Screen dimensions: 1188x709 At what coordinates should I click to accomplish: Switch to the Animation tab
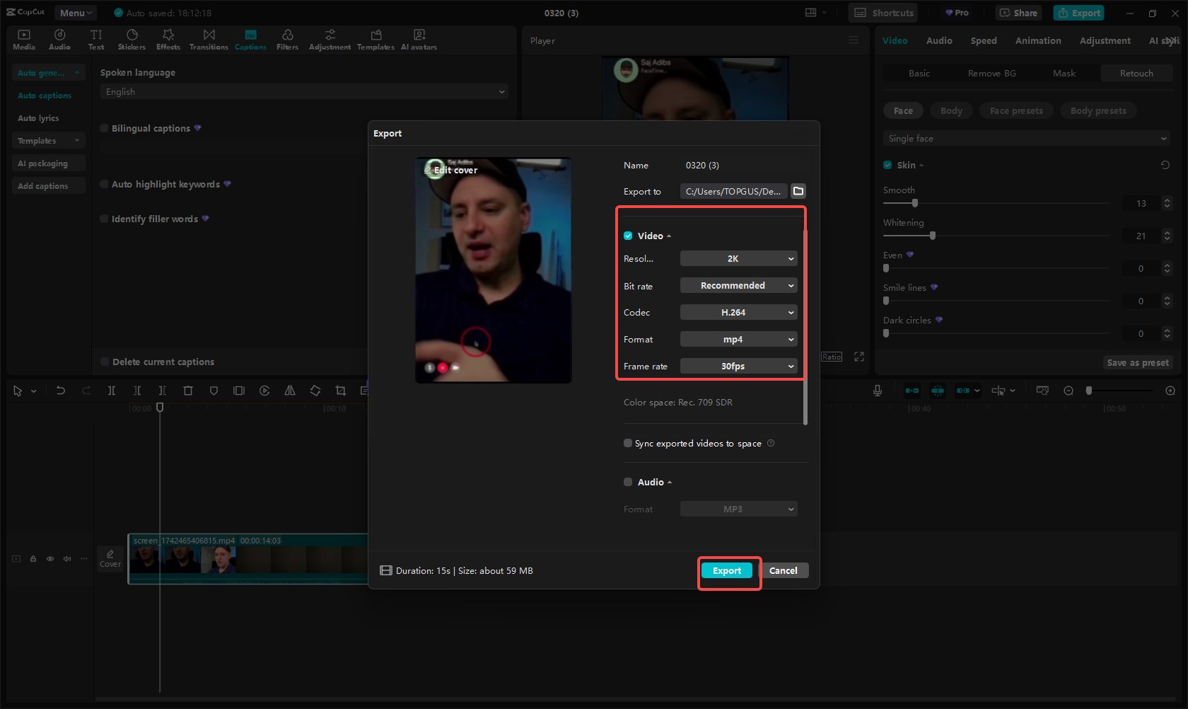pos(1037,41)
